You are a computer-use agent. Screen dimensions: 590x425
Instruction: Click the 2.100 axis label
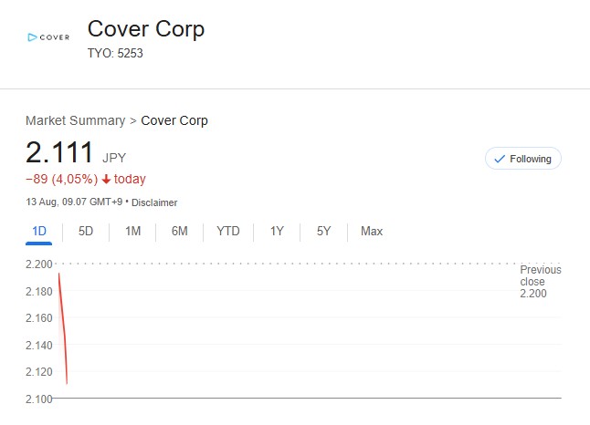(39, 399)
